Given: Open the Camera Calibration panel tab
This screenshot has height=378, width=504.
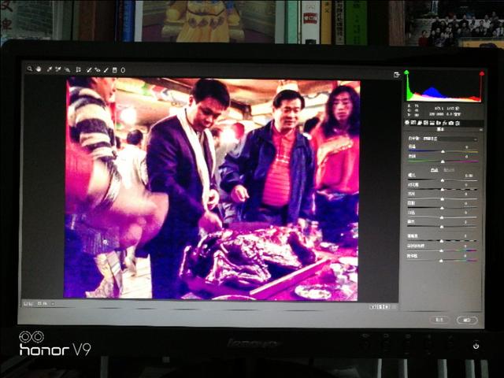Looking at the screenshot, I should [451, 123].
